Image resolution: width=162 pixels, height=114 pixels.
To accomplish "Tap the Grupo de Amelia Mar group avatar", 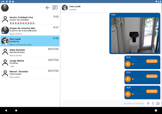I will pos(5,30).
